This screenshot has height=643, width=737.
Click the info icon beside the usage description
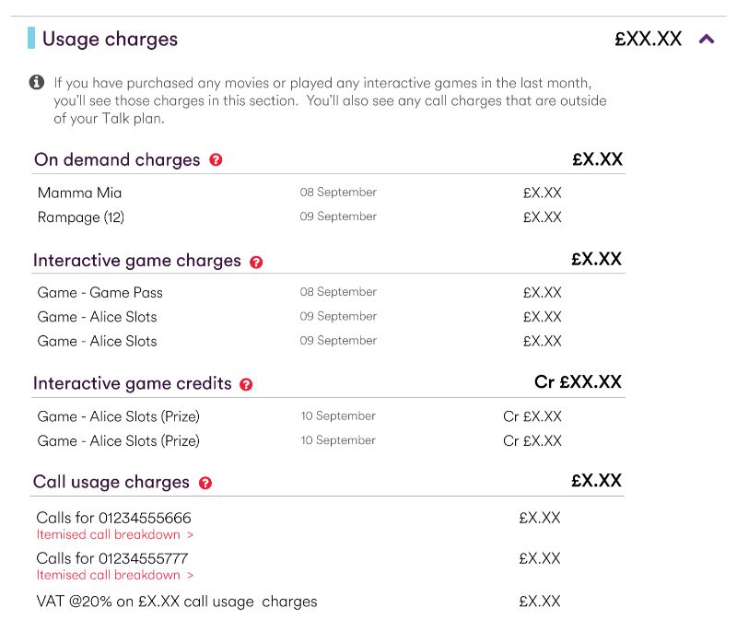pyautogui.click(x=37, y=82)
